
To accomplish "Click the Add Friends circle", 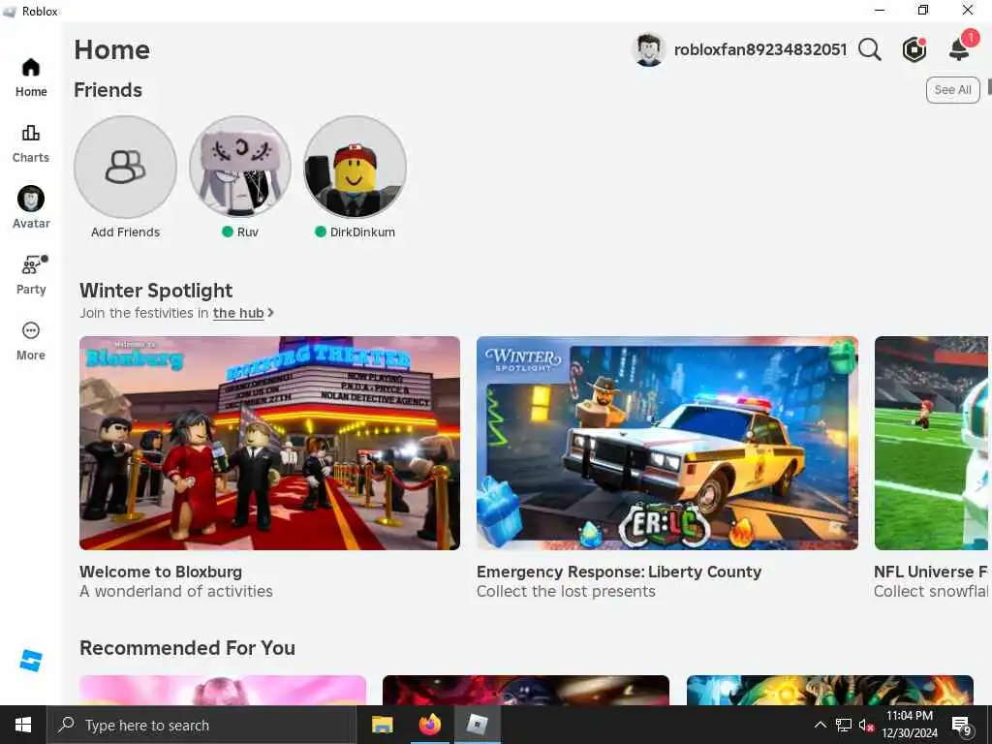I will click(125, 167).
